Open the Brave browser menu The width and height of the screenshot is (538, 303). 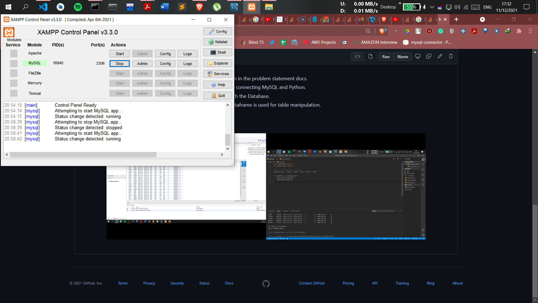530,31
